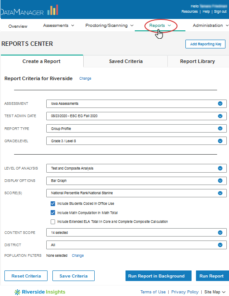Click the Iowa Assessments field

tap(137, 104)
